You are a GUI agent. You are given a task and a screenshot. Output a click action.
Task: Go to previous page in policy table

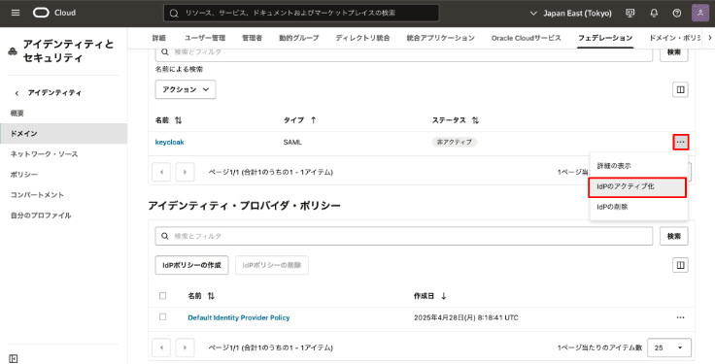tap(161, 347)
